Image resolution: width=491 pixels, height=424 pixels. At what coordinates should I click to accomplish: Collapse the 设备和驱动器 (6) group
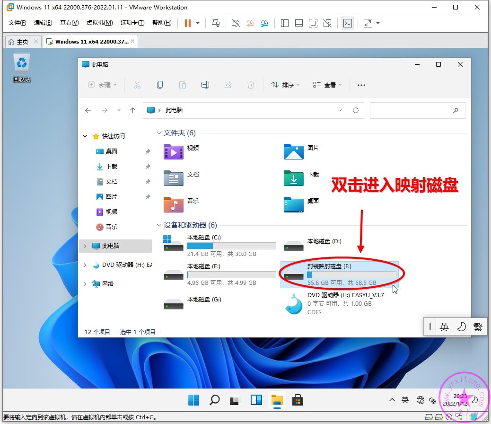(x=159, y=225)
